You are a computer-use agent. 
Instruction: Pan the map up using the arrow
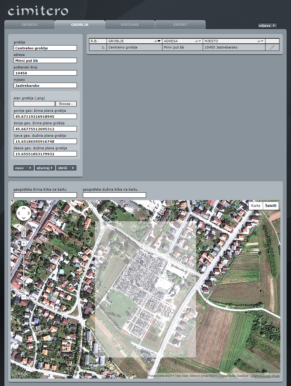pos(24,208)
